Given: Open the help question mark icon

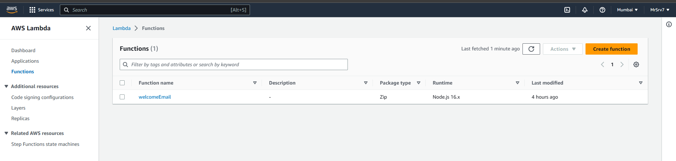Looking at the screenshot, I should [602, 10].
